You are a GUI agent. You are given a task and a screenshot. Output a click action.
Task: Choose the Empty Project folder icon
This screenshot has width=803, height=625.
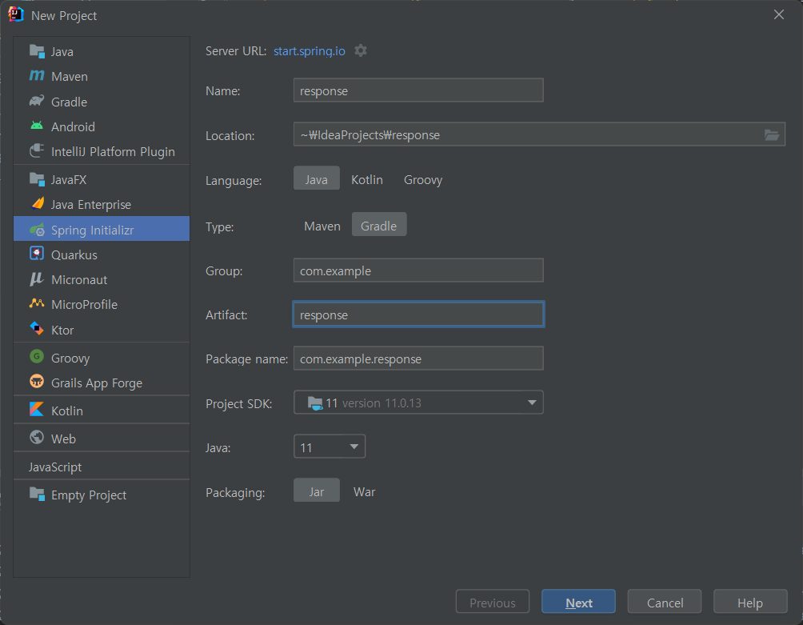point(37,495)
